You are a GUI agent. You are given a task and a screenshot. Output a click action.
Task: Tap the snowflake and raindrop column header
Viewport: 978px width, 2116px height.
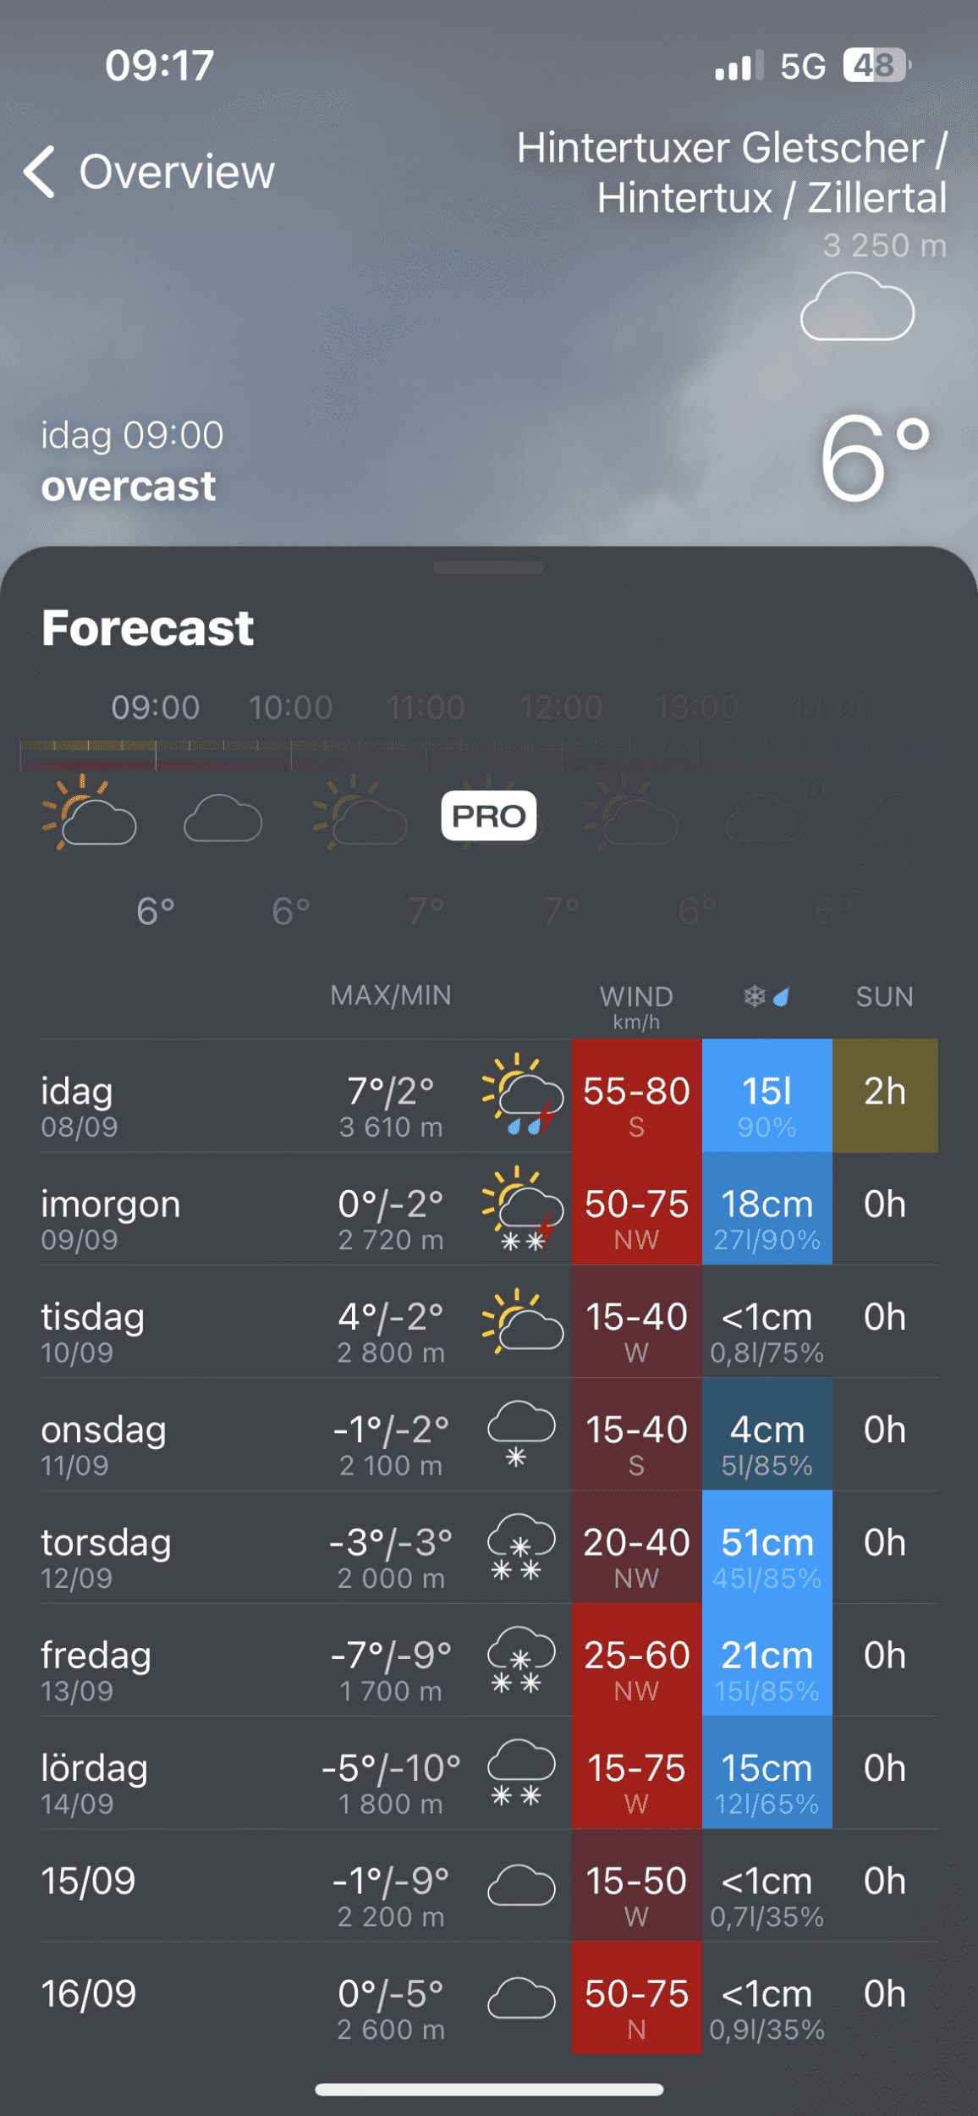click(766, 997)
